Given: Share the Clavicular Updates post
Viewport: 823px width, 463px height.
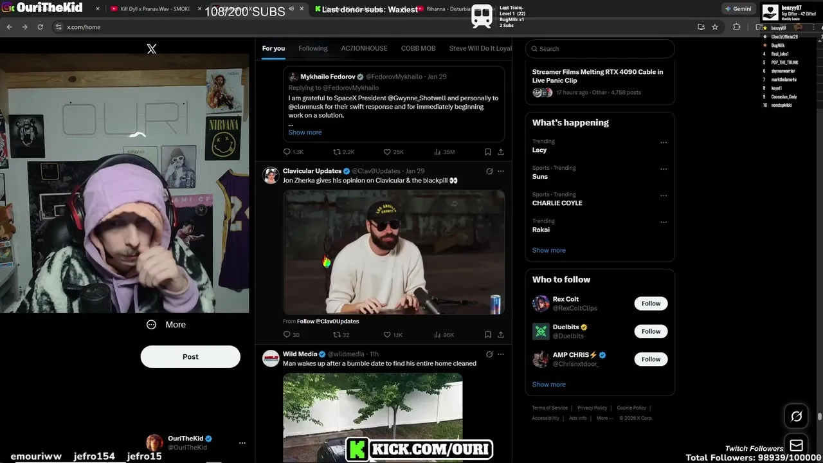Looking at the screenshot, I should (x=501, y=334).
